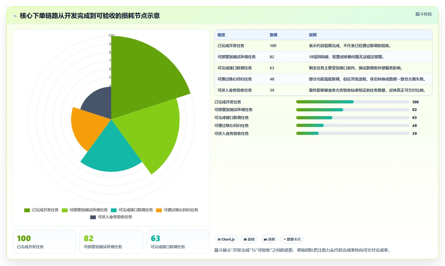Click the 数据 table column header

(x=274, y=35)
